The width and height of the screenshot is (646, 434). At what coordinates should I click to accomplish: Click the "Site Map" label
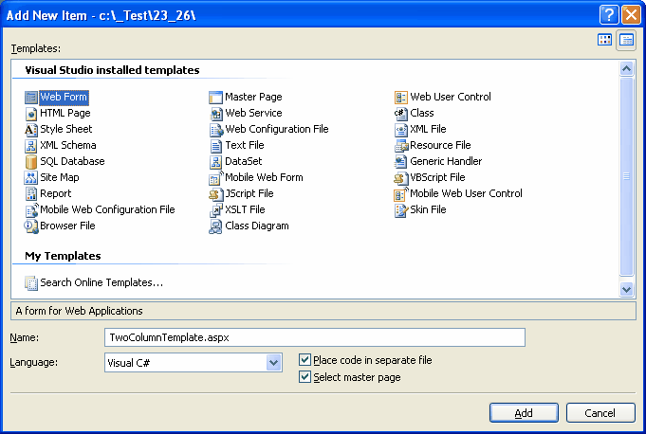pyautogui.click(x=60, y=177)
